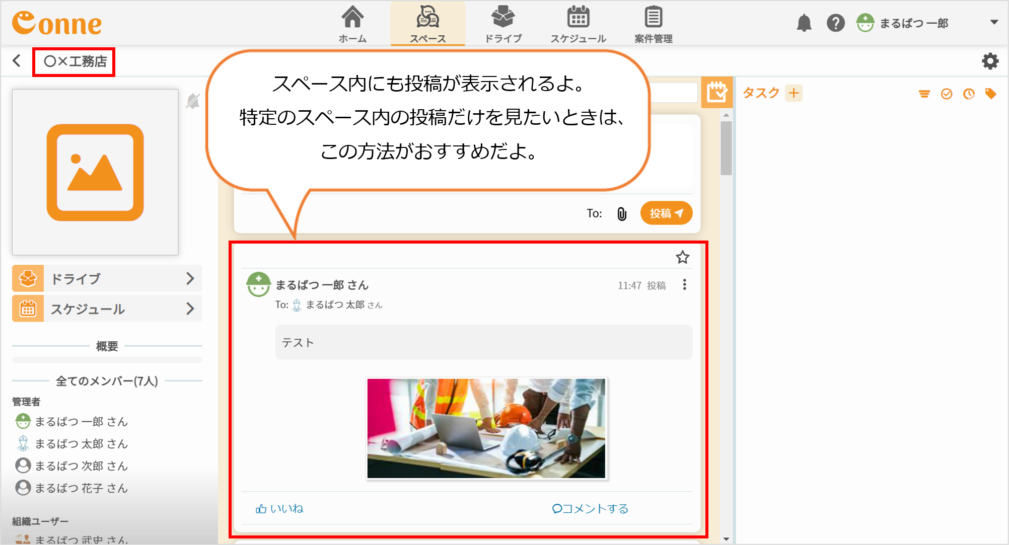Open the post's three-dot menu
This screenshot has height=545, width=1009.
[x=684, y=285]
